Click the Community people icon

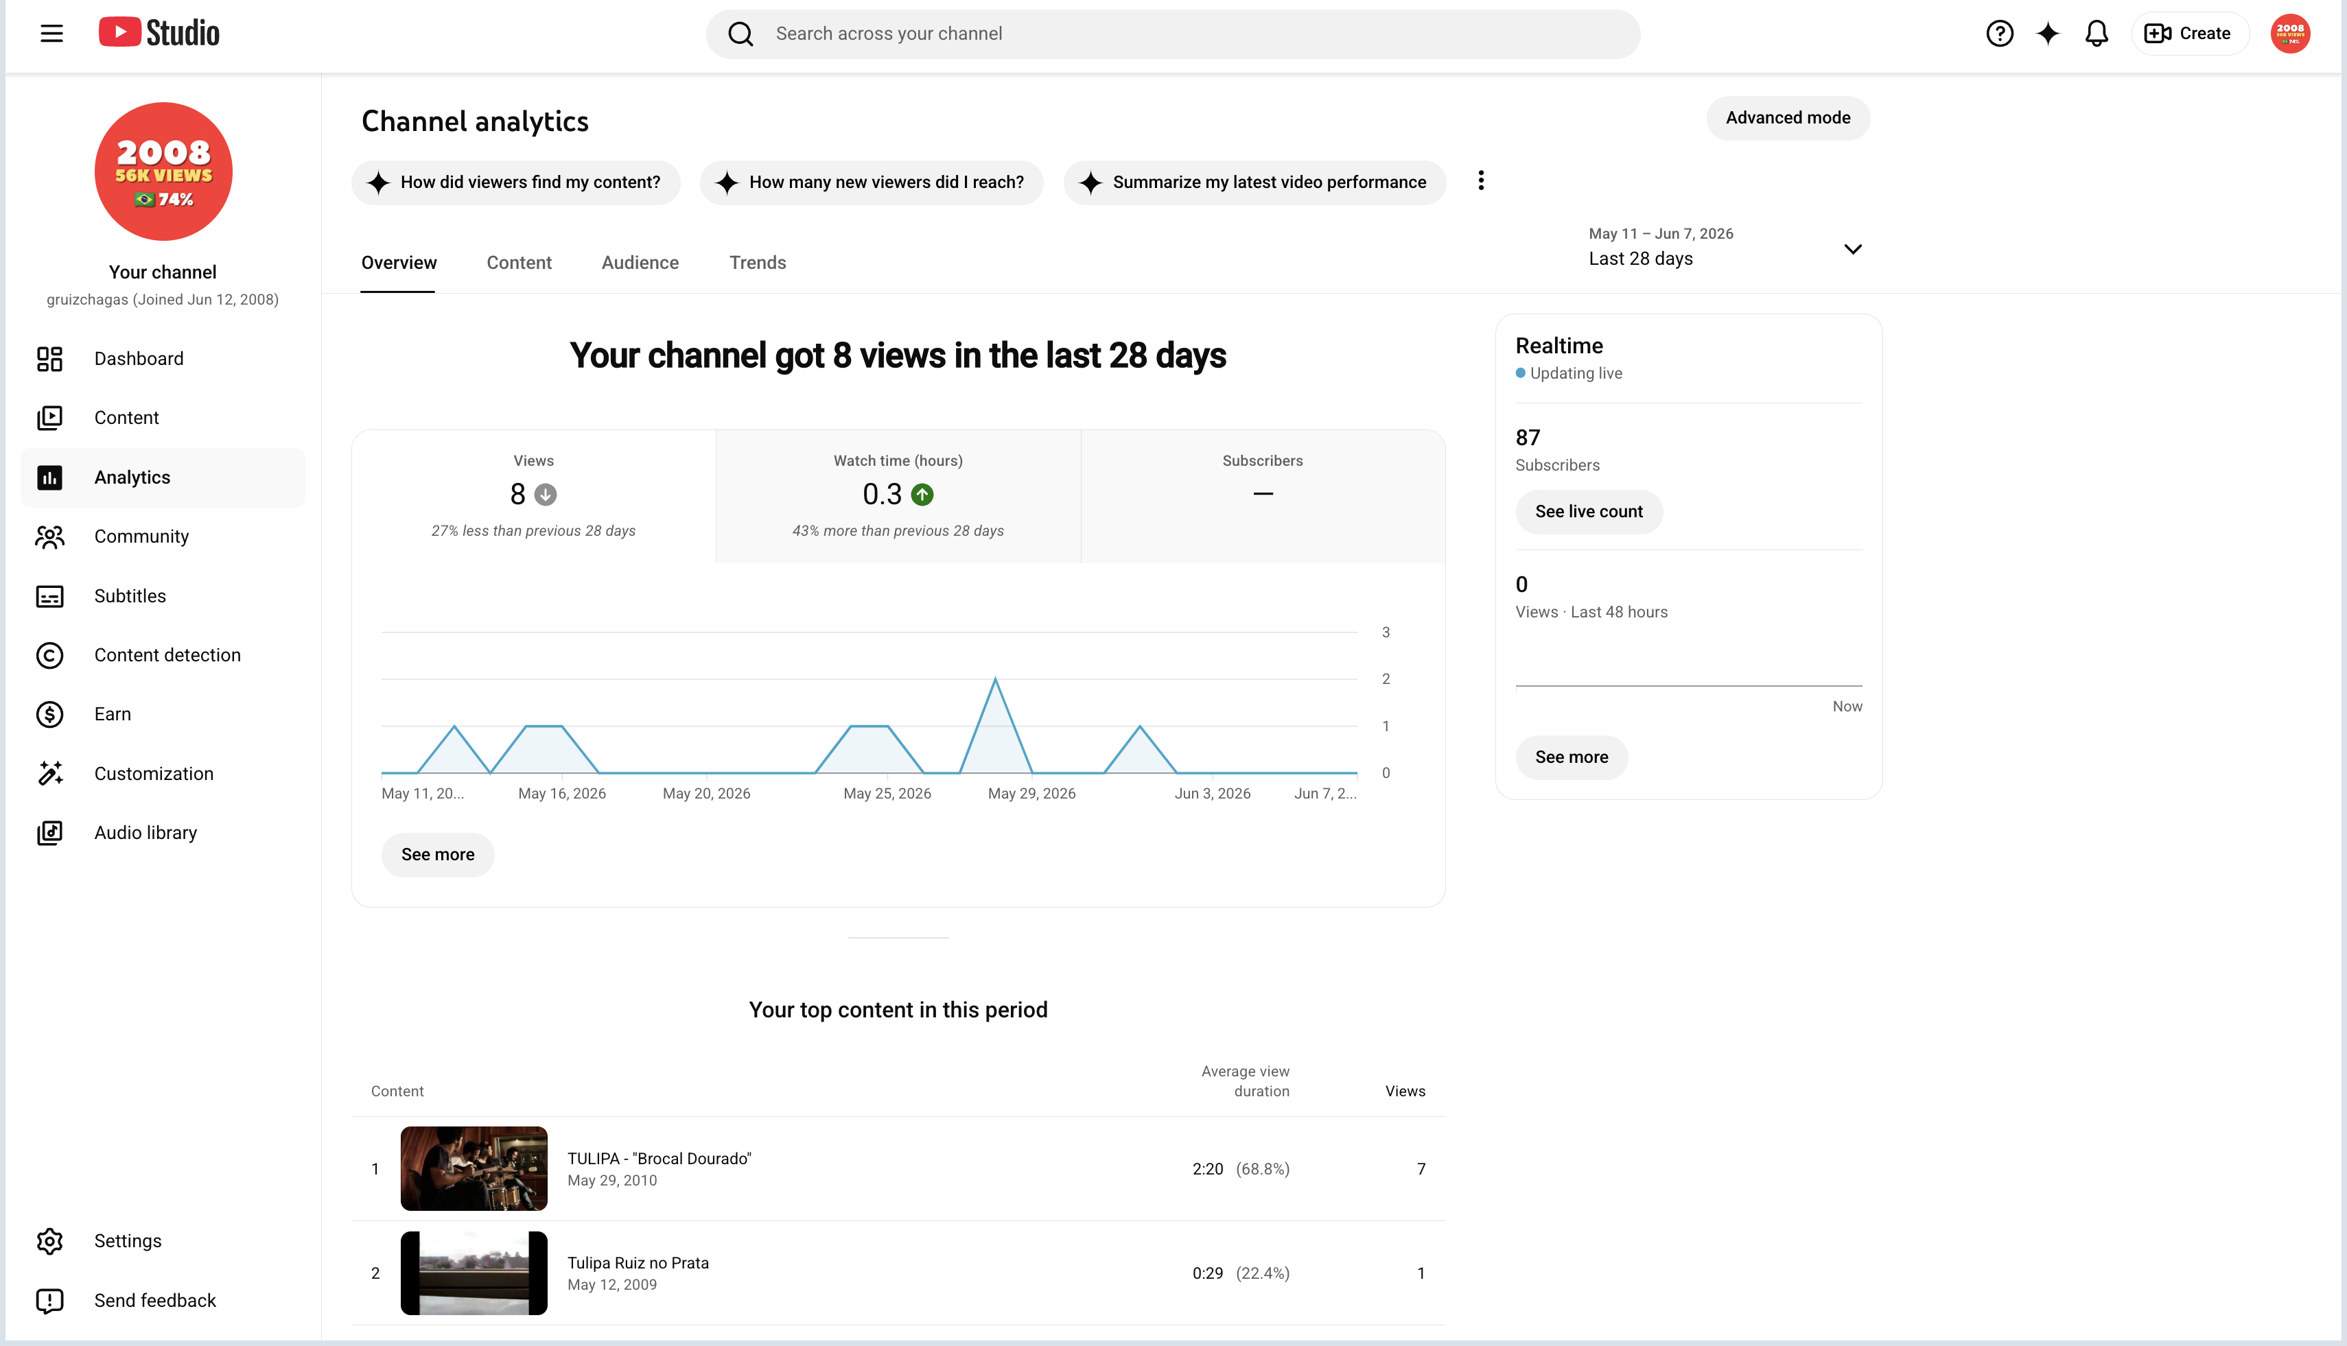50,536
